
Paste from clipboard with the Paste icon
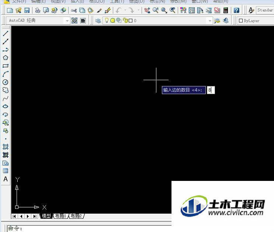pyautogui.click(x=90, y=10)
